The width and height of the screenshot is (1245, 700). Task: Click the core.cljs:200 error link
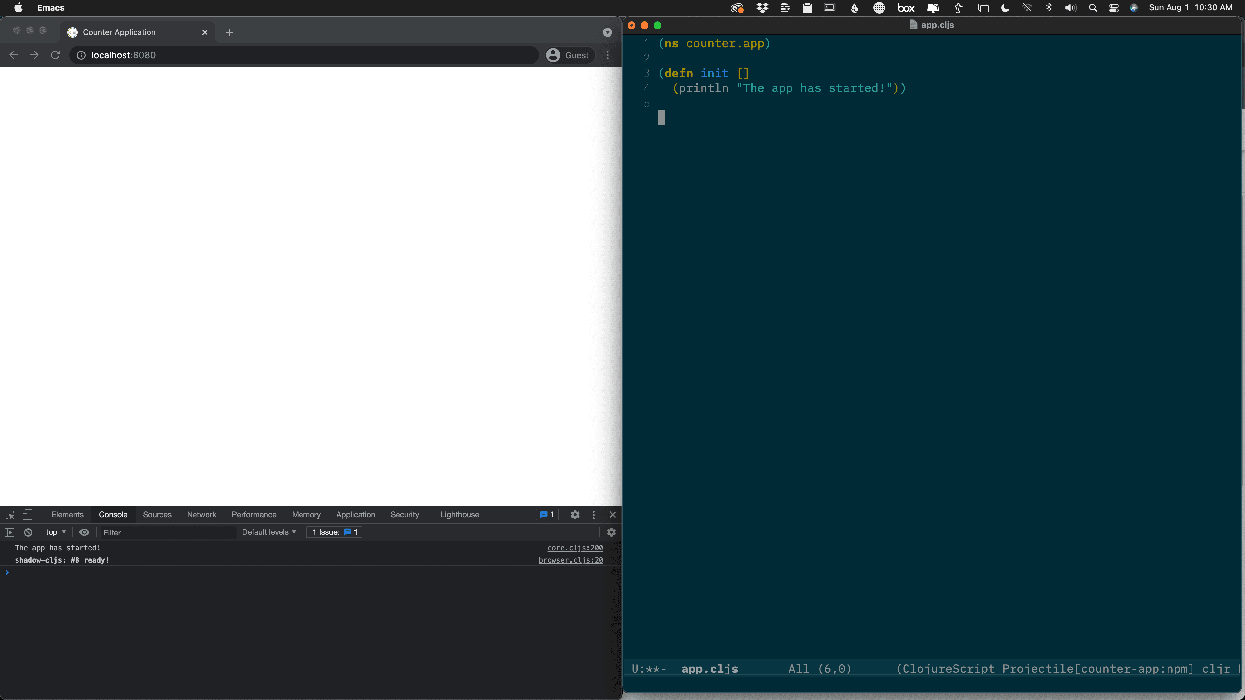(574, 547)
